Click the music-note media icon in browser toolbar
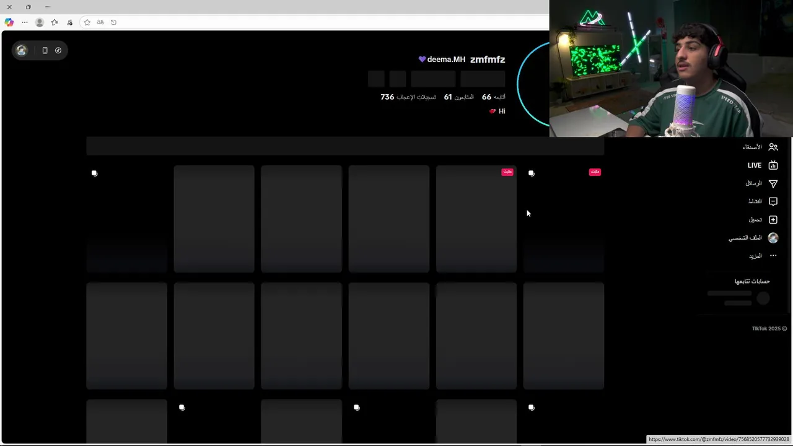This screenshot has width=793, height=446. 69,22
